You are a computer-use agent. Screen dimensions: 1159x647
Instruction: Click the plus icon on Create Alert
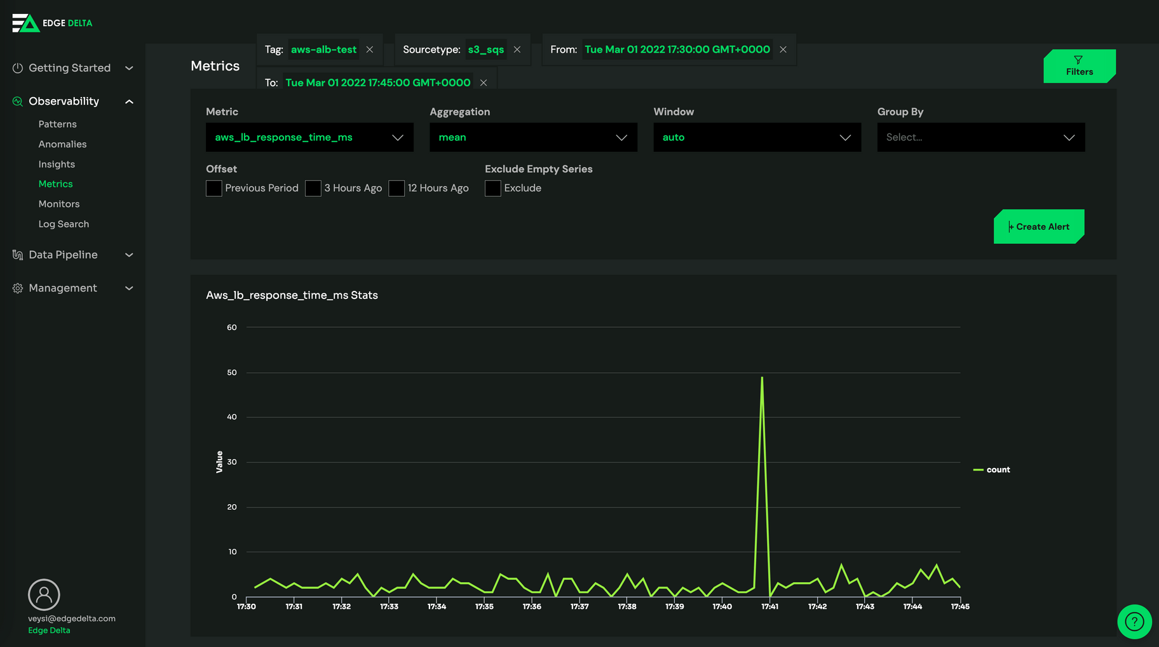(1011, 226)
